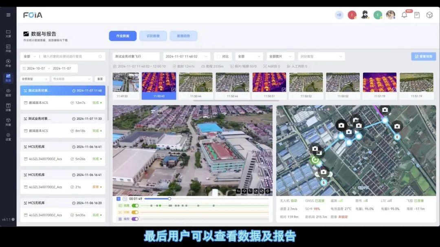Open the 设备 device sidebar icon
This screenshot has width=440, height=247.
click(8, 107)
